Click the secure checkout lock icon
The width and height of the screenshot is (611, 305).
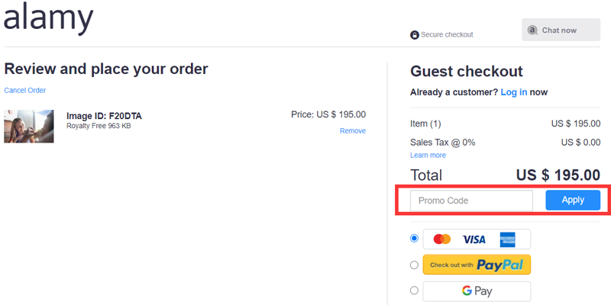[415, 34]
